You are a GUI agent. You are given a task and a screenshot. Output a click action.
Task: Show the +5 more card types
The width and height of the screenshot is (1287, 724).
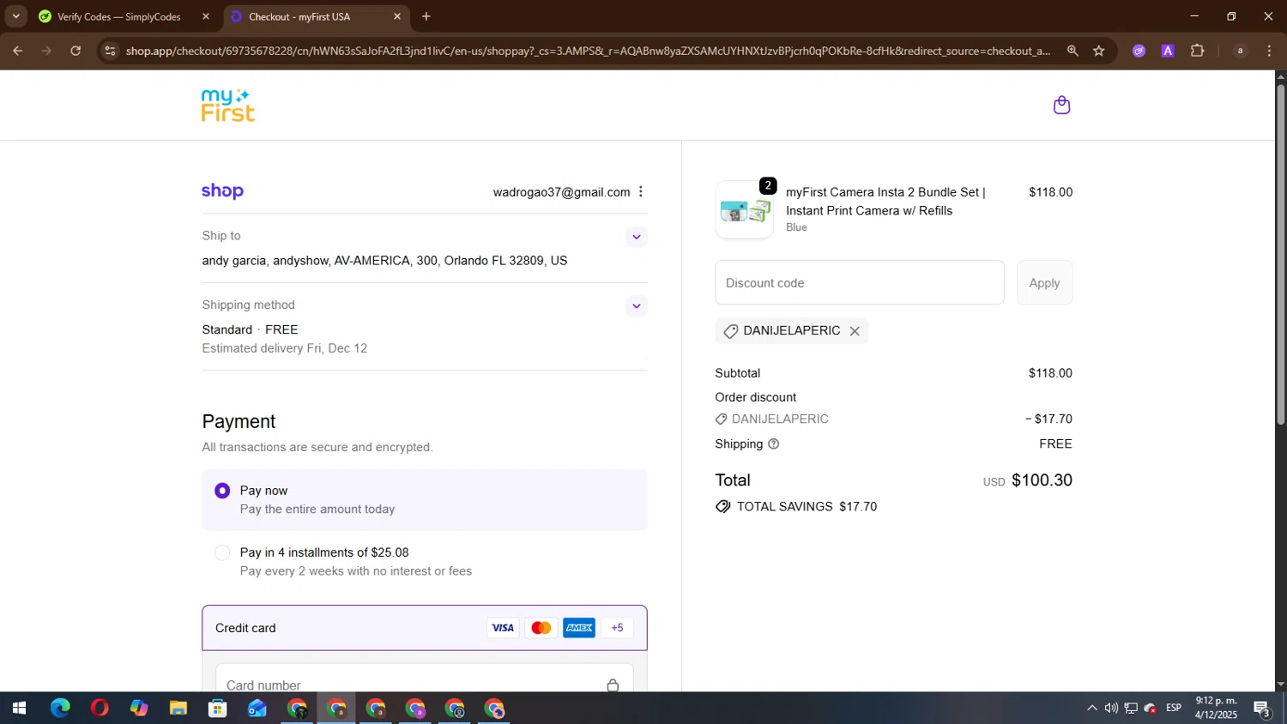point(618,628)
